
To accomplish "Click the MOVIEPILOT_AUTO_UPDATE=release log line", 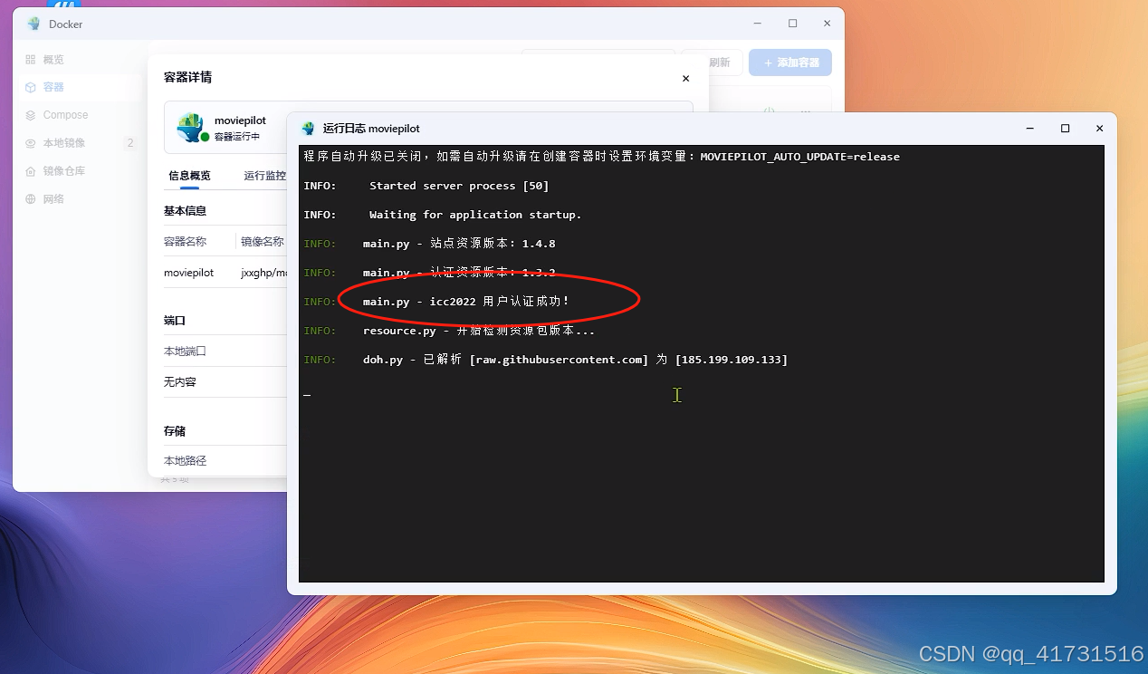I will (602, 157).
